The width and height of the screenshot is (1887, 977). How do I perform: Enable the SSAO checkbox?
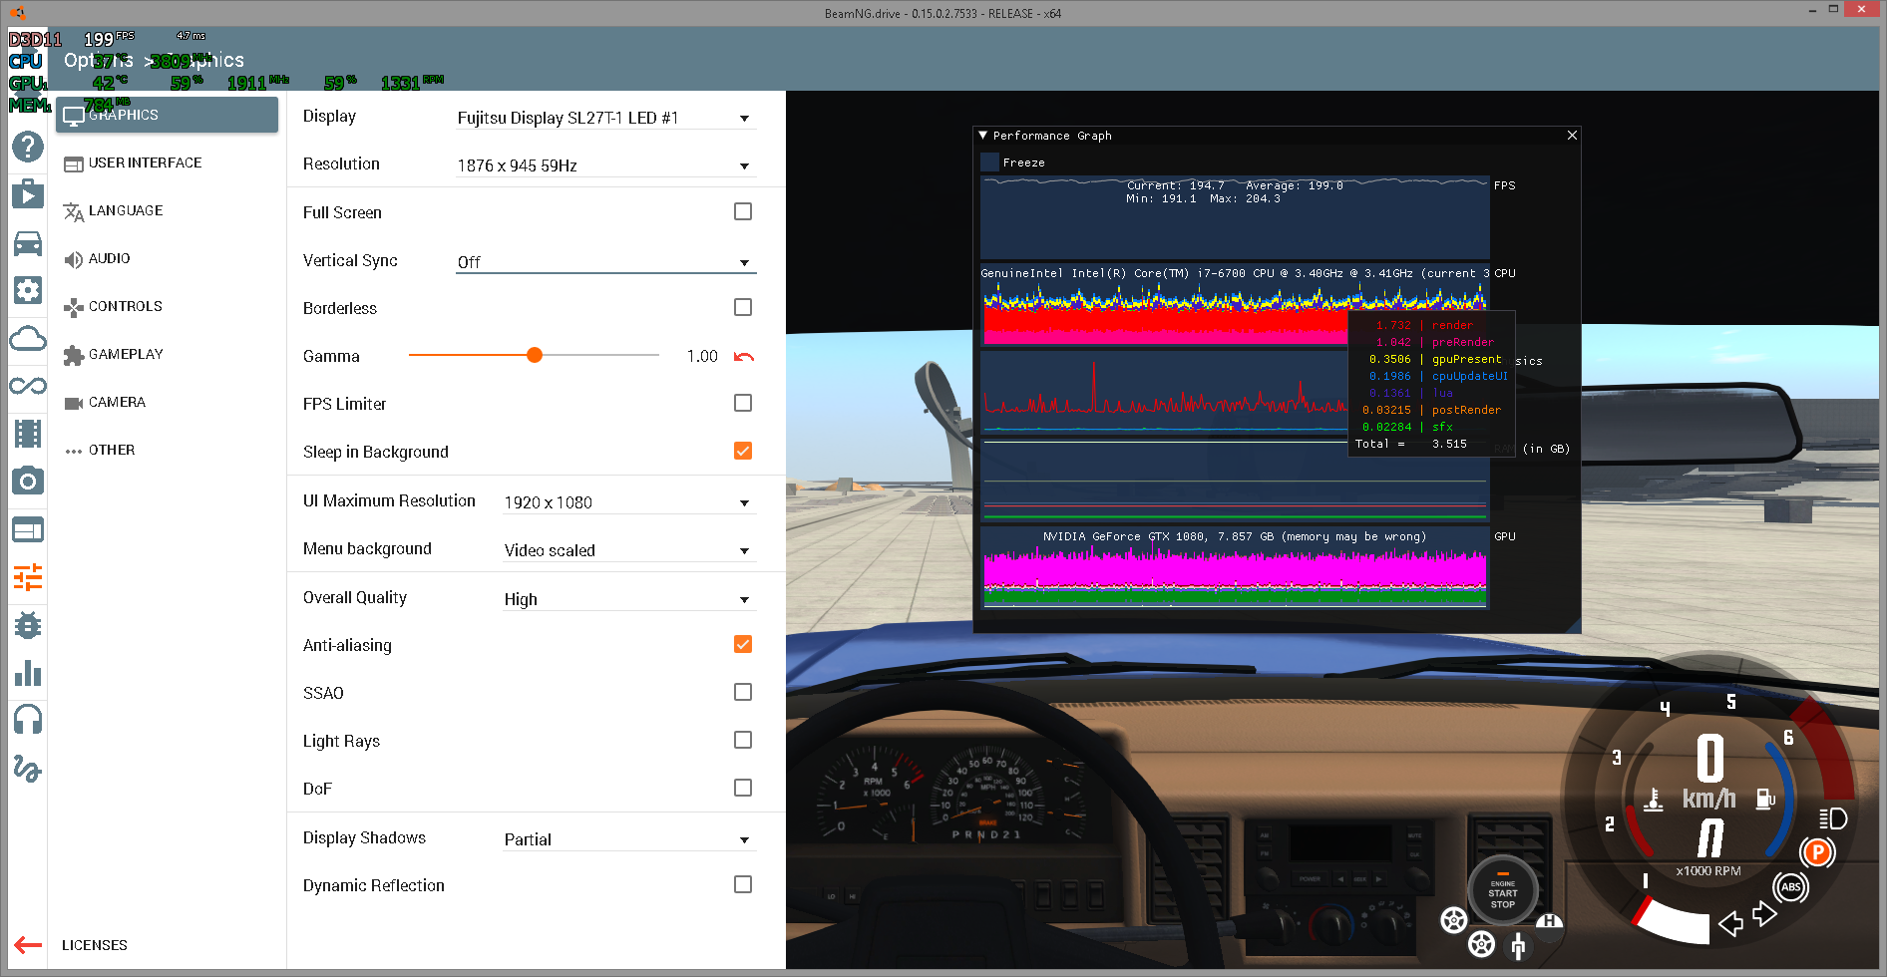pyautogui.click(x=743, y=692)
